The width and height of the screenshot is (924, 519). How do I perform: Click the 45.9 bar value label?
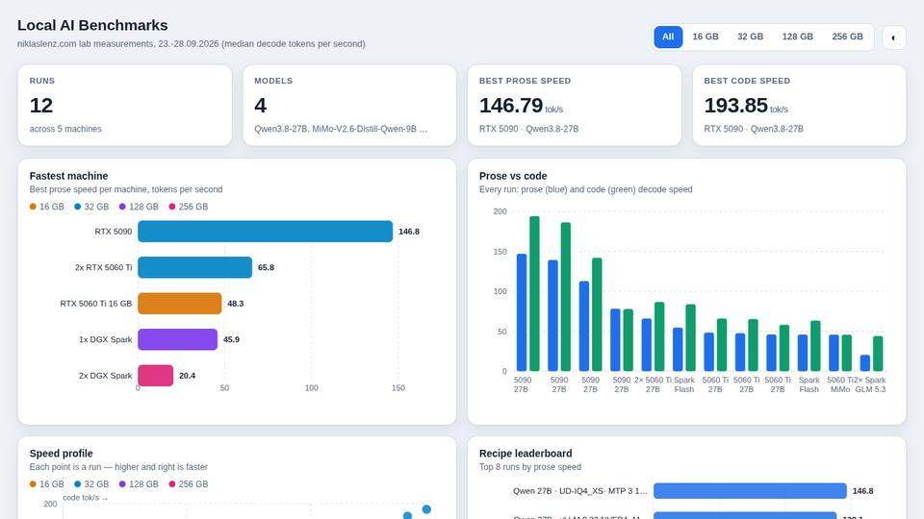point(231,339)
